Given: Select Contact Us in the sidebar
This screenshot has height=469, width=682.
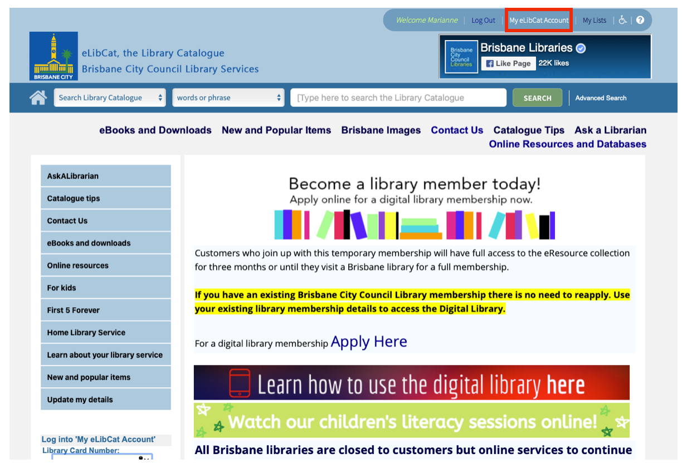Looking at the screenshot, I should tap(106, 220).
